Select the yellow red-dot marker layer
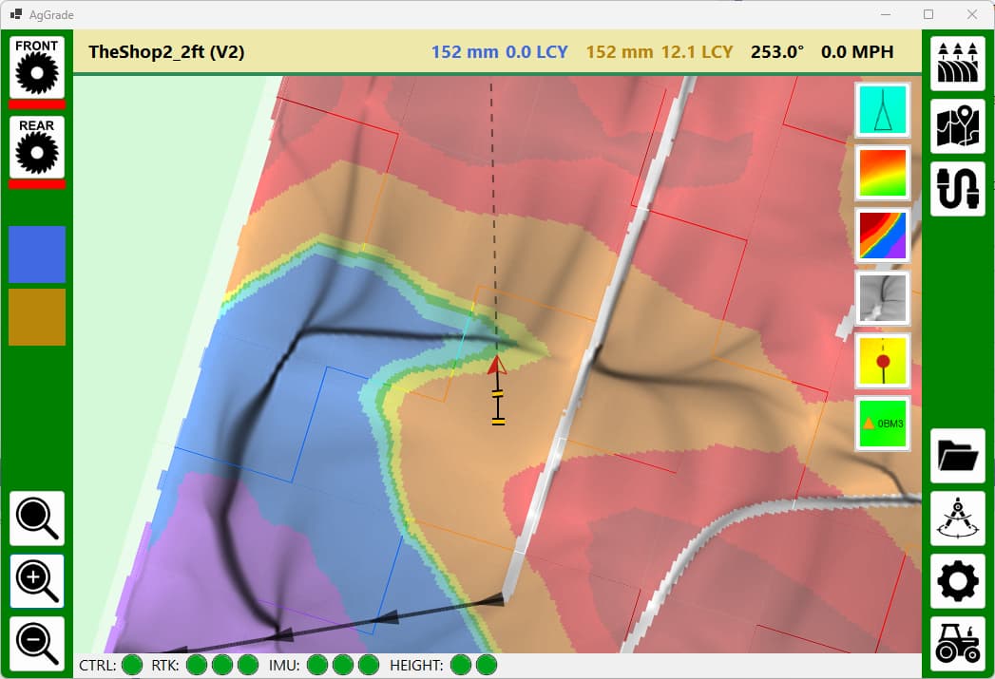Viewport: 995px width, 679px height. [883, 360]
